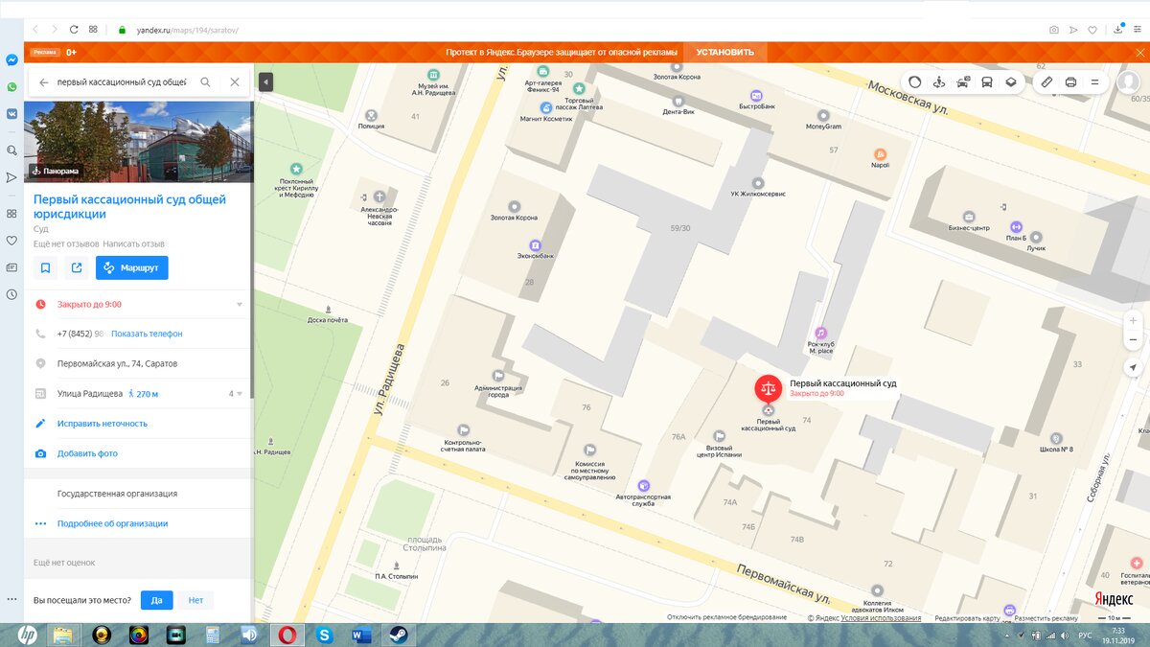
Task: Click the volume icon in system tray
Action: tap(1066, 635)
